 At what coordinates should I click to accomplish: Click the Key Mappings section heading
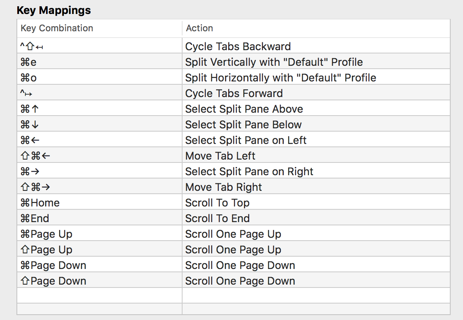[x=54, y=10]
